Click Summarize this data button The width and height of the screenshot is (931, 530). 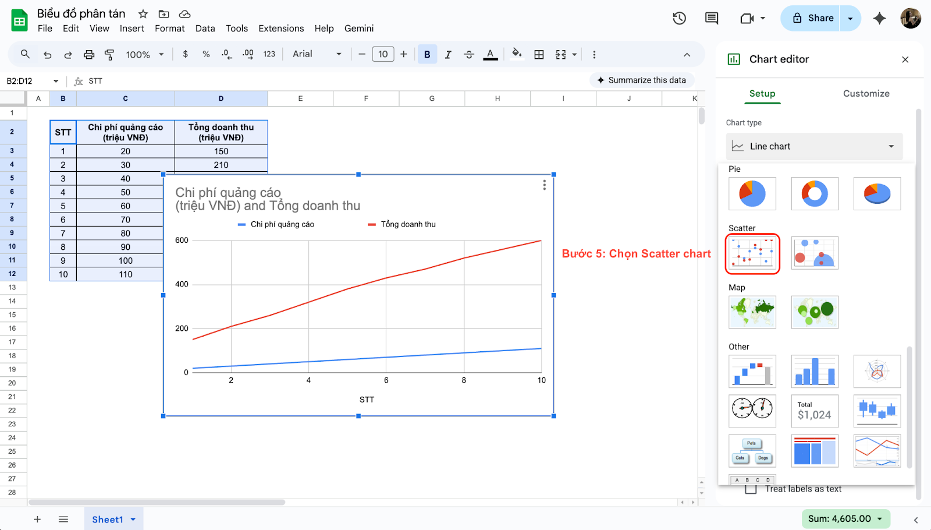[x=642, y=80]
